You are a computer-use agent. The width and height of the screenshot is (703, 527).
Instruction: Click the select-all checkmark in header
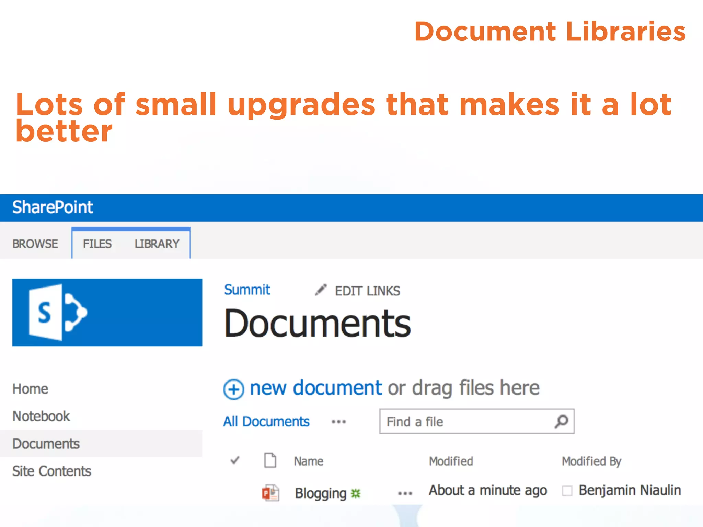[235, 460]
